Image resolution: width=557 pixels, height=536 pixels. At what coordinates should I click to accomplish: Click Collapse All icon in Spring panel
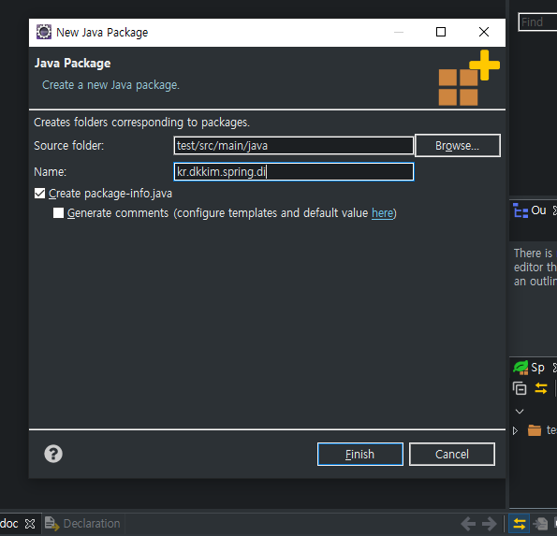click(x=520, y=388)
